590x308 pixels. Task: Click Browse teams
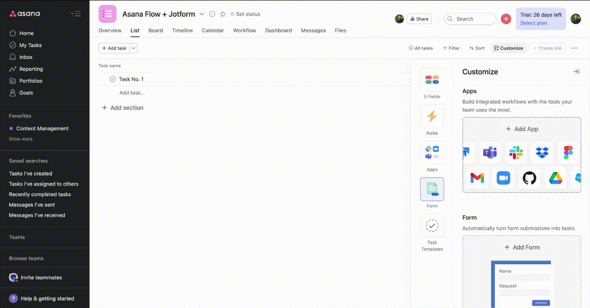26,258
